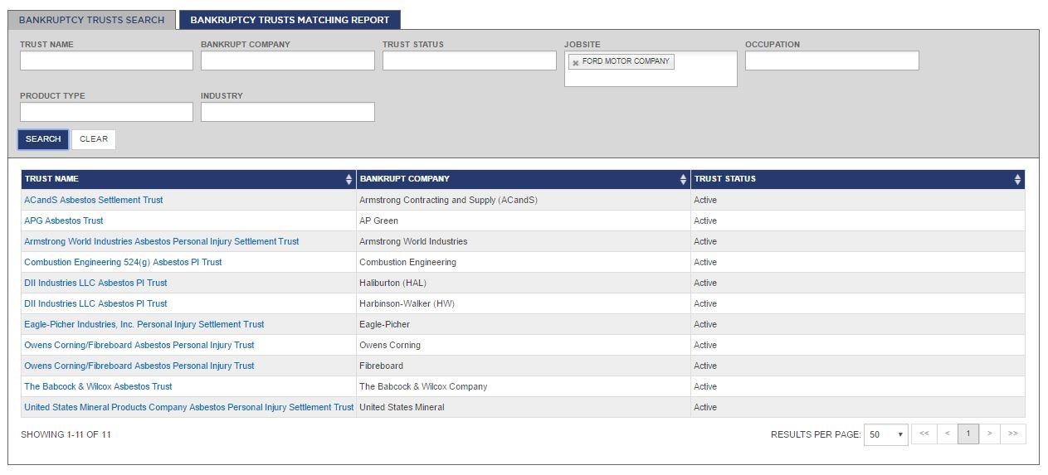Click 'Active' status in ACandS row

pyautogui.click(x=705, y=200)
